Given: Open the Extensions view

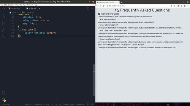Looking at the screenshot, I should point(3,37).
